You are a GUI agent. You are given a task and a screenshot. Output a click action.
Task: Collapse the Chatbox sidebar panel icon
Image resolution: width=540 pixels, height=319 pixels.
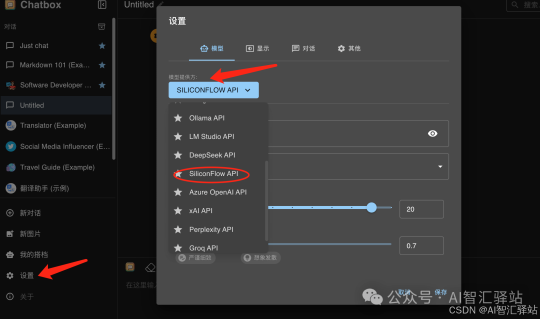(x=102, y=5)
